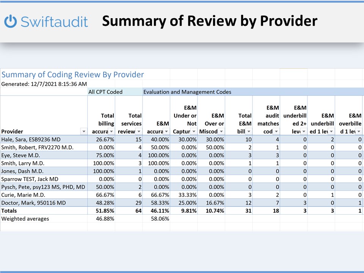
Task: Select the "Hale, Sara, ESB9236 MD" provider cell
Action: [x=30, y=139]
